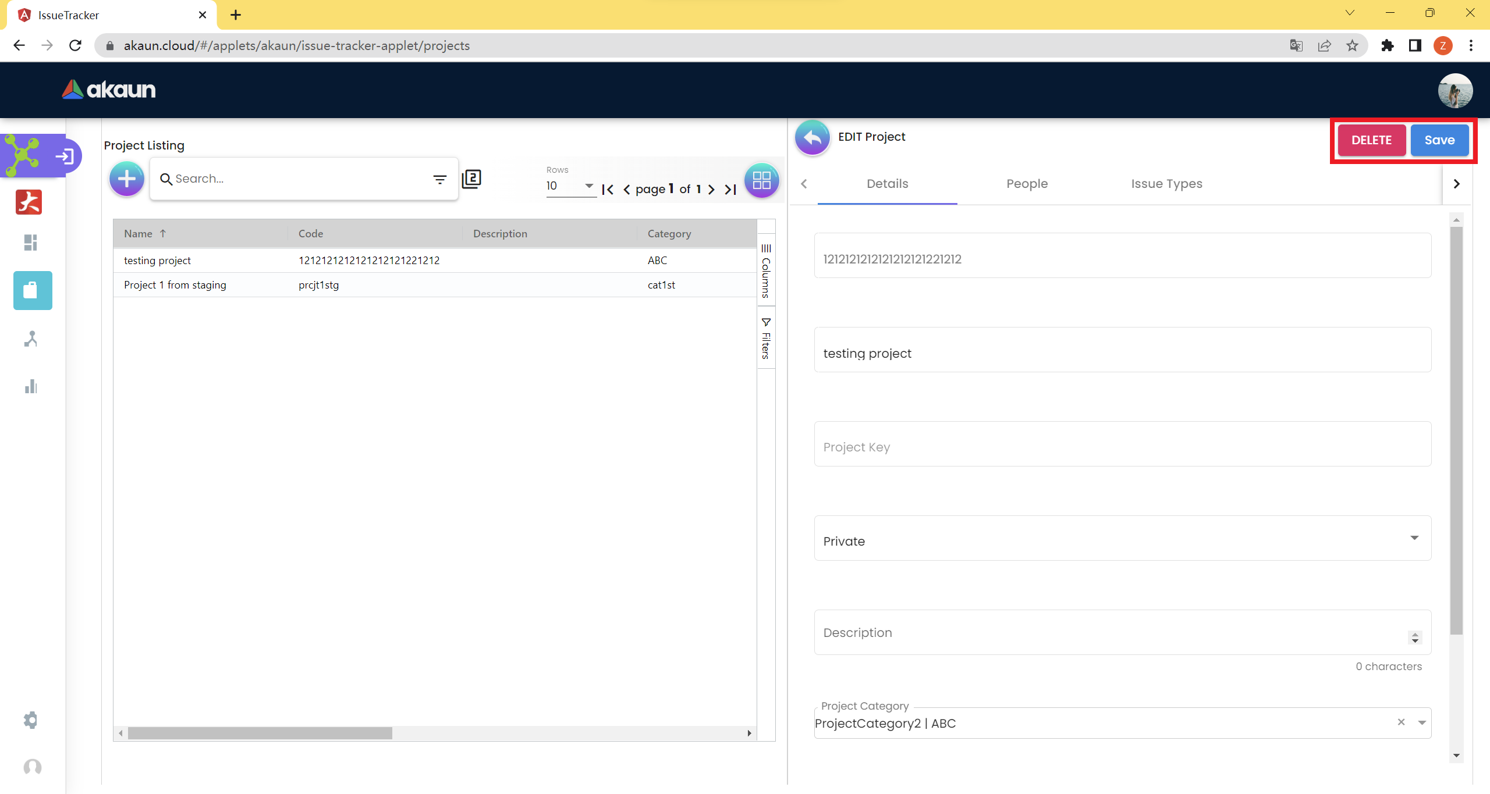The width and height of the screenshot is (1490, 794).
Task: Toggle the Columns side panel
Action: pyautogui.click(x=766, y=270)
